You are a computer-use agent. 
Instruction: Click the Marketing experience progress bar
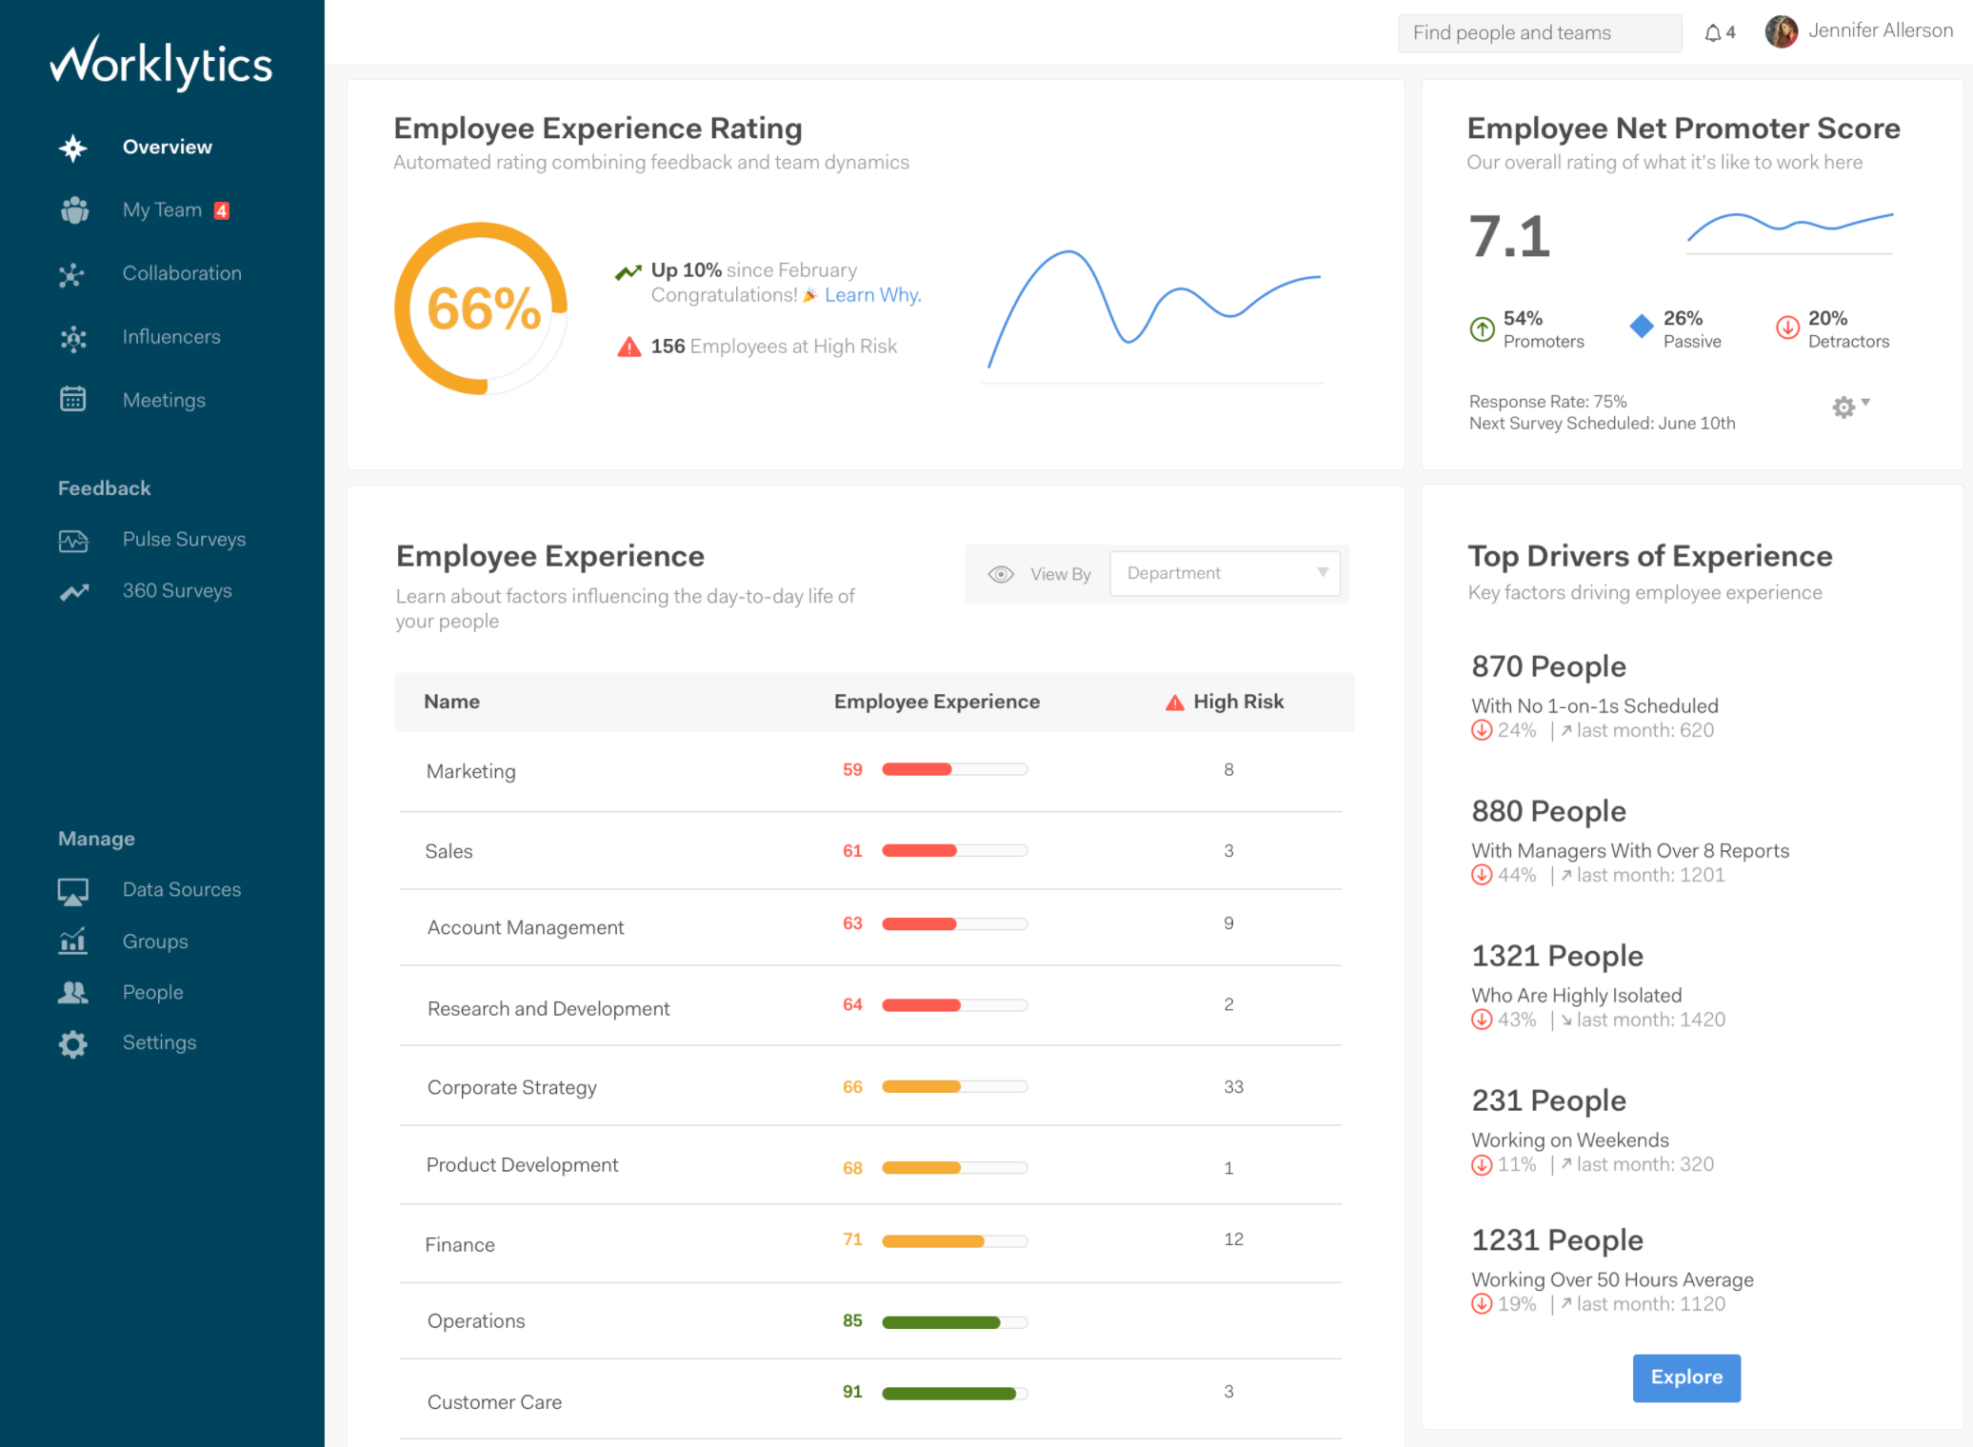click(954, 769)
